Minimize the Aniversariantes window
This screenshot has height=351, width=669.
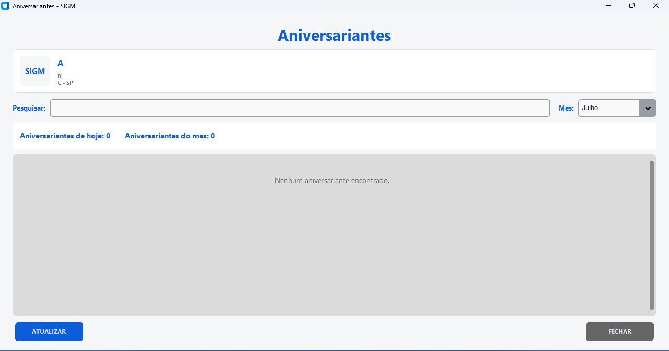click(609, 5)
